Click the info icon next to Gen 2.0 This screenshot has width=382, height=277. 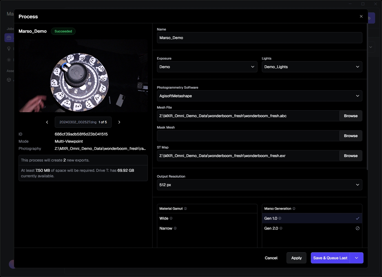281,228
